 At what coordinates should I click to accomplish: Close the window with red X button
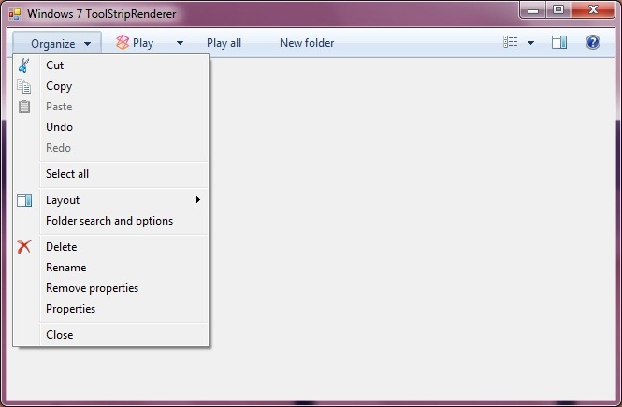(593, 10)
